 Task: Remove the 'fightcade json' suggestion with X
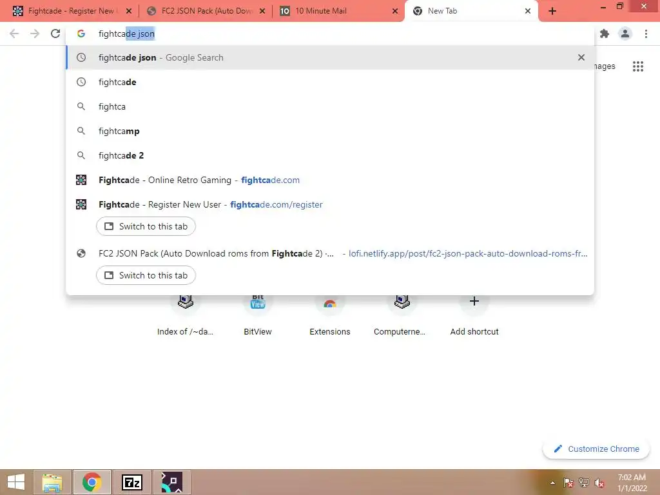tap(581, 57)
